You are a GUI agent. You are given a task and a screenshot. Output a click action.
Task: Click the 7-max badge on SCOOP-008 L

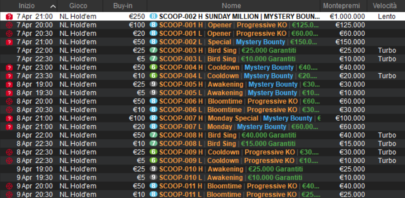(x=153, y=144)
